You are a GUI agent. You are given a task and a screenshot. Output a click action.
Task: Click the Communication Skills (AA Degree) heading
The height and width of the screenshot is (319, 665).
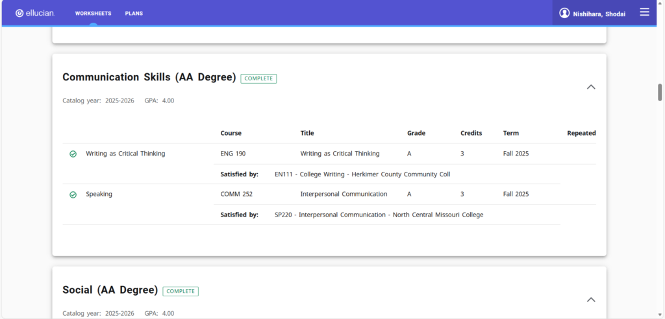click(x=149, y=77)
